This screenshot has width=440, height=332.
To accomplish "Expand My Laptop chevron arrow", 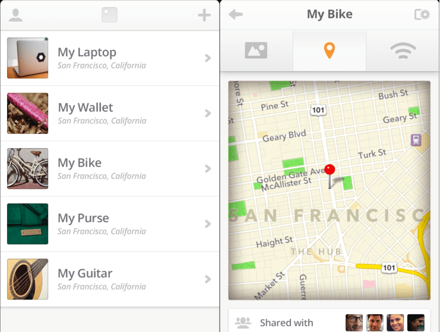I will pyautogui.click(x=208, y=58).
